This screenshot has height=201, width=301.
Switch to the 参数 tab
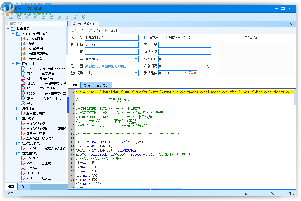[x=87, y=85]
